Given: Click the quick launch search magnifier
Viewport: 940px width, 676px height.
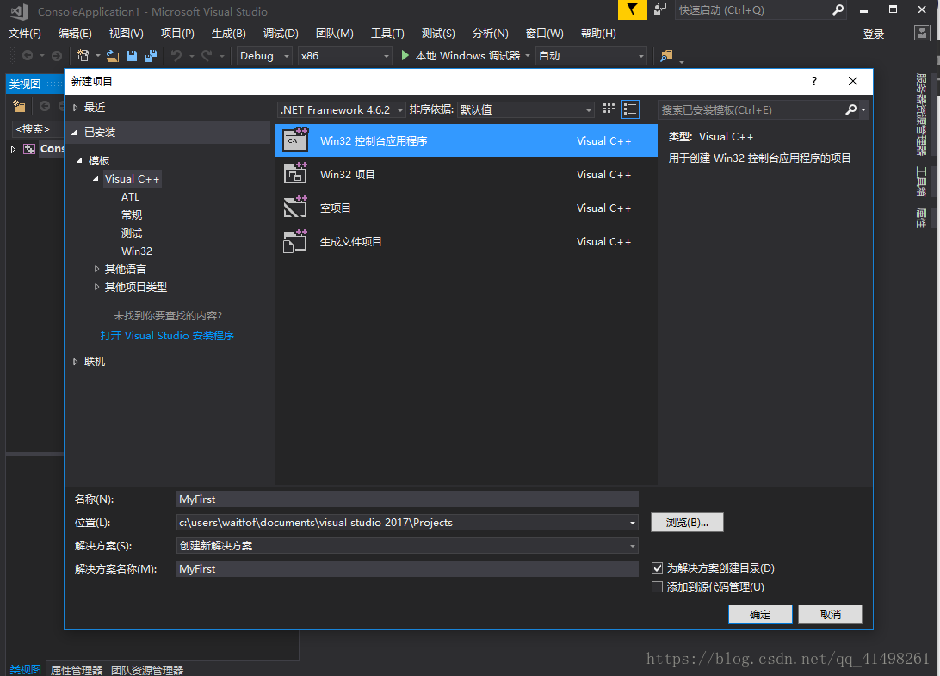Looking at the screenshot, I should pos(838,9).
